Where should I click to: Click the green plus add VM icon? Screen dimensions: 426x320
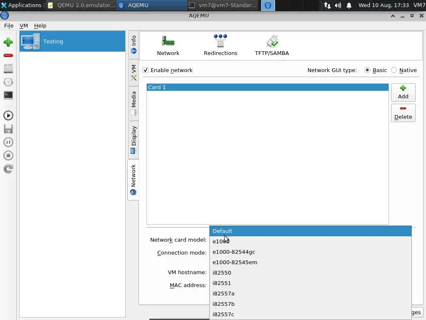[x=8, y=42]
